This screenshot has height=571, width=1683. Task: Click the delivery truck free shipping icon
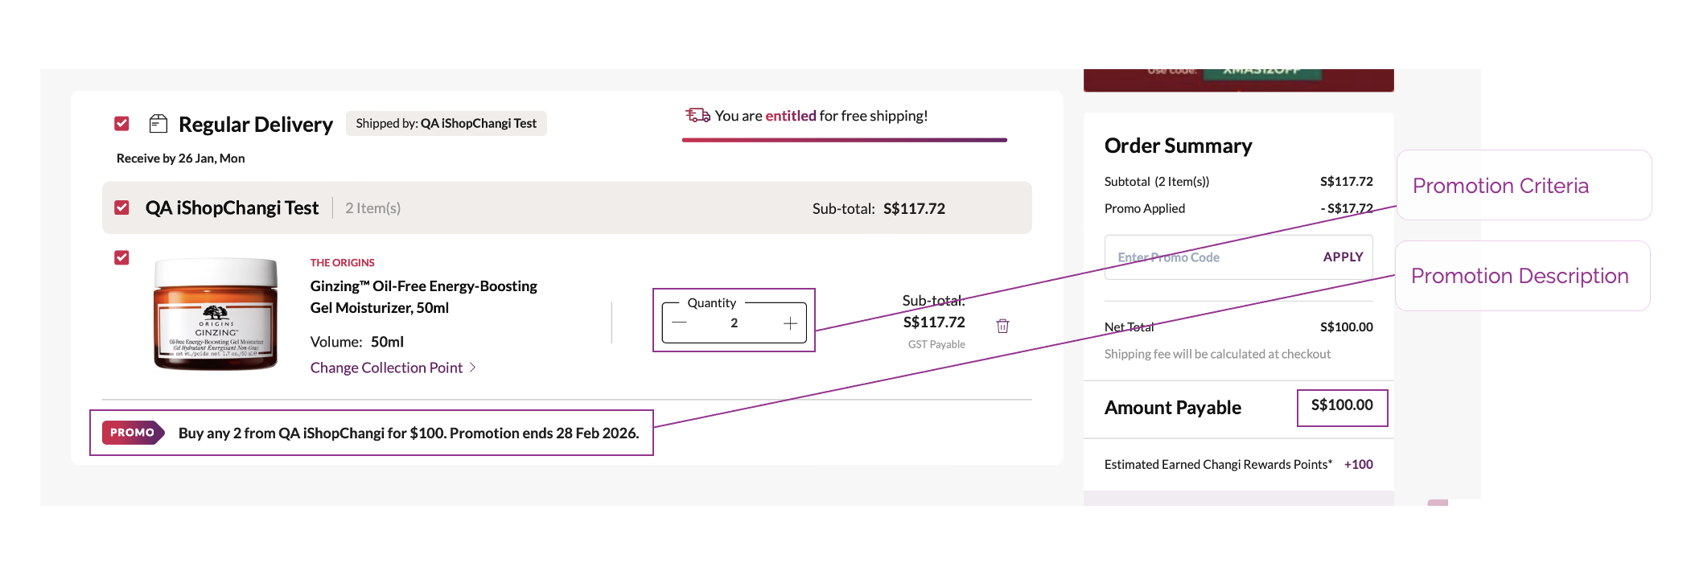pyautogui.click(x=697, y=116)
